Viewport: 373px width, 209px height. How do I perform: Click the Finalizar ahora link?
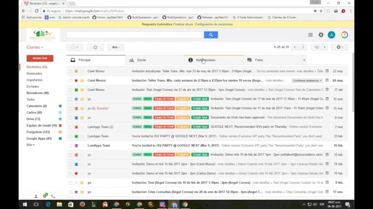pyautogui.click(x=183, y=24)
